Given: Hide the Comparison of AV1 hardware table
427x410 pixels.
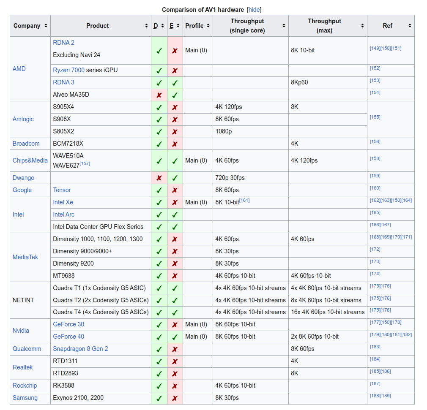Looking at the screenshot, I should pos(254,10).
